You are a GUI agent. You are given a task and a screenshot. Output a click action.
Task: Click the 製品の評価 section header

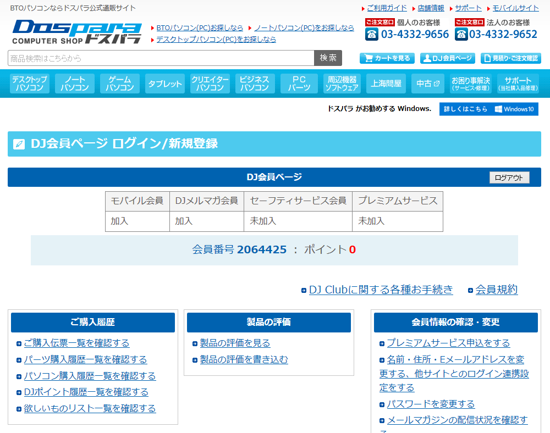coord(269,323)
